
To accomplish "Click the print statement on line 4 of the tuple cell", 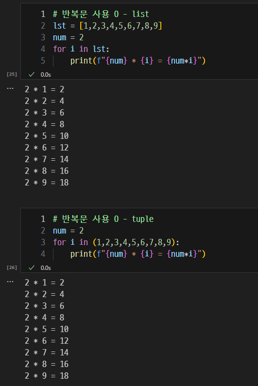I will 138,254.
